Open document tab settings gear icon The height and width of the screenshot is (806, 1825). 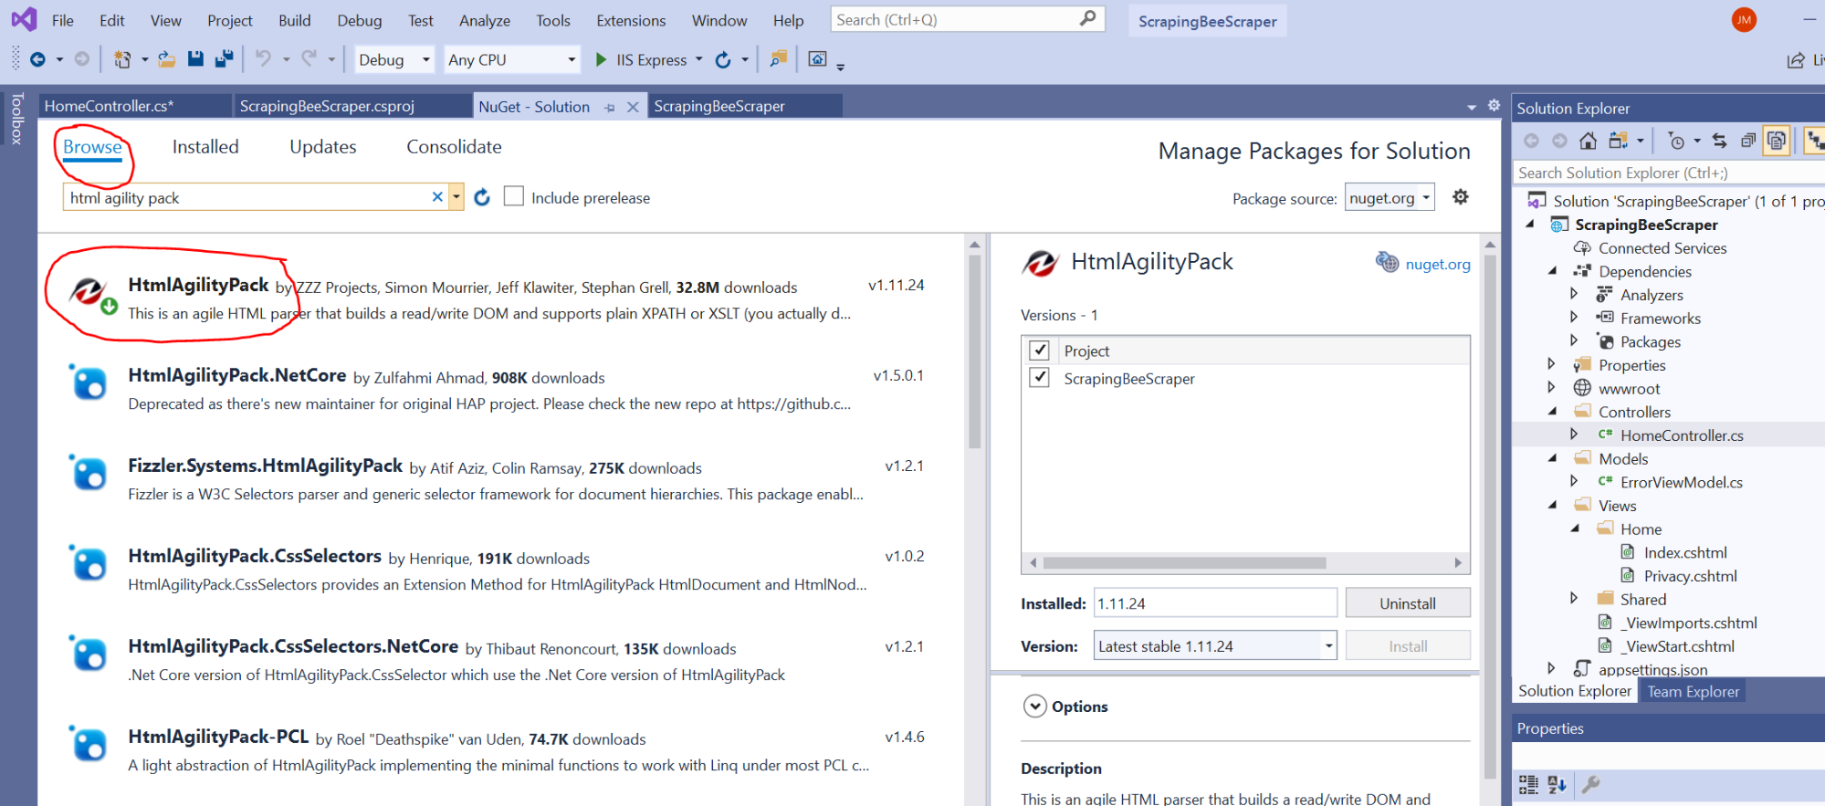click(x=1494, y=106)
